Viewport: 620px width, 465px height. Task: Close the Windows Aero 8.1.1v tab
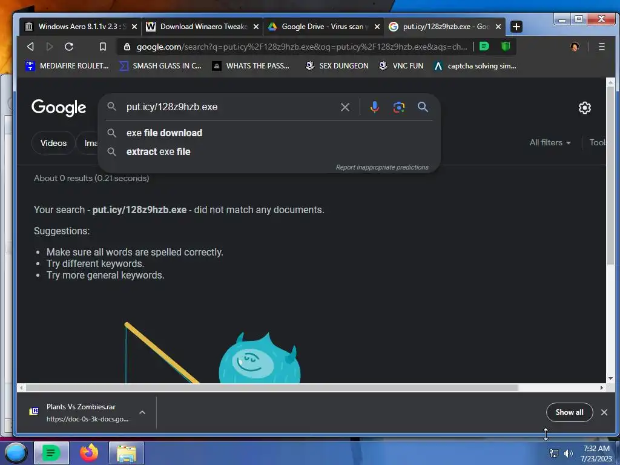point(134,27)
